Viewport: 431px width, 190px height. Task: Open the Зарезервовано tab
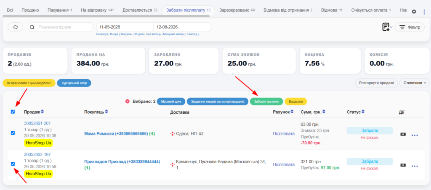(237, 10)
